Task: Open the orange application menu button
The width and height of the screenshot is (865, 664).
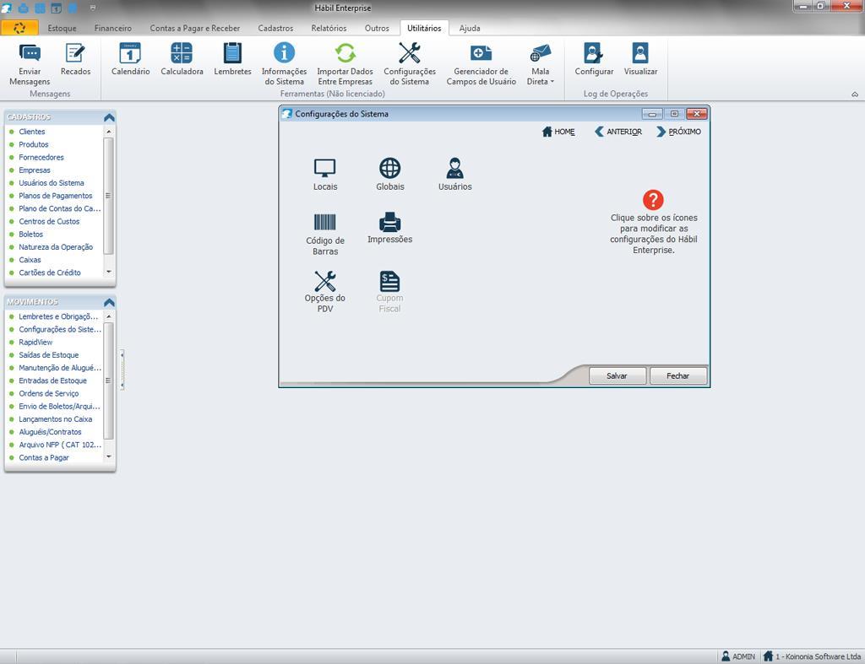Action: pos(19,28)
